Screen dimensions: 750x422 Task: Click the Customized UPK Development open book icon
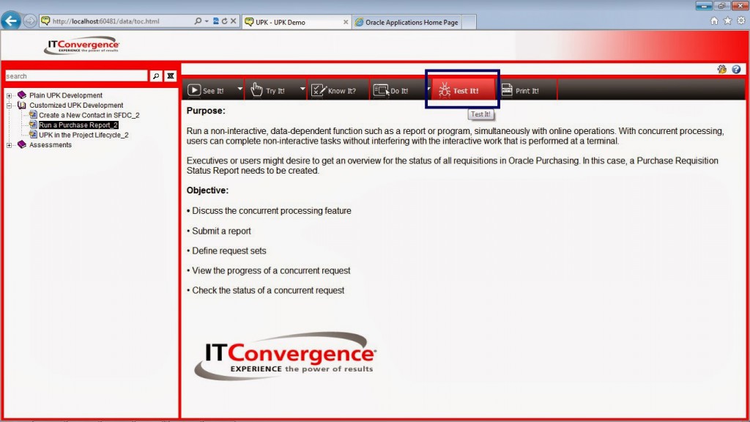[21, 105]
